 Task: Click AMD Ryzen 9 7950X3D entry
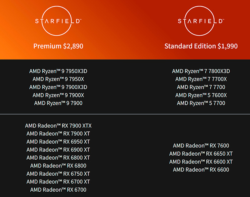coord(58,71)
